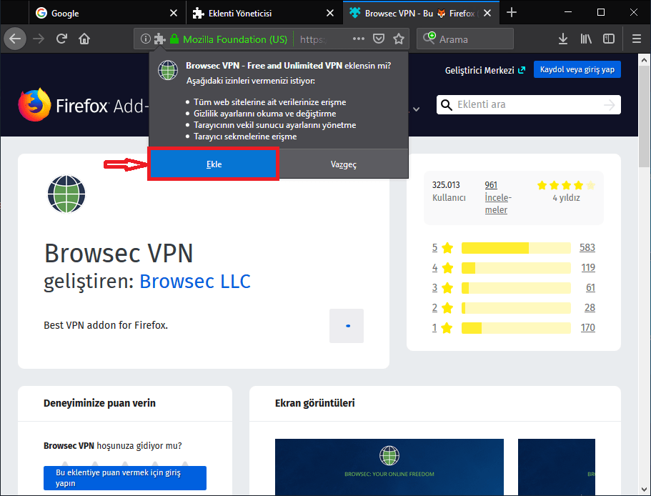Click the Firefox logo
This screenshot has width=651, height=496.
pyautogui.click(x=34, y=104)
